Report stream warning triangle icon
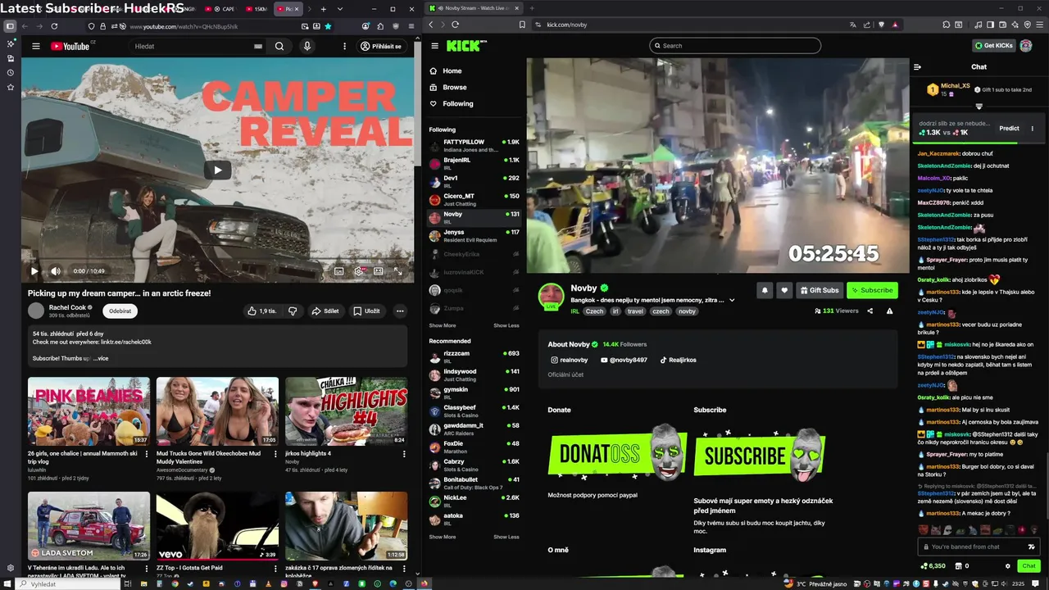The height and width of the screenshot is (590, 1049). (890, 311)
